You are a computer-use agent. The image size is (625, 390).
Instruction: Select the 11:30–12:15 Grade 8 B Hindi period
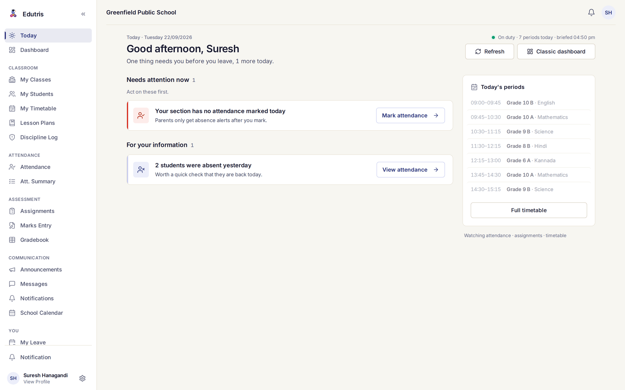(x=529, y=146)
